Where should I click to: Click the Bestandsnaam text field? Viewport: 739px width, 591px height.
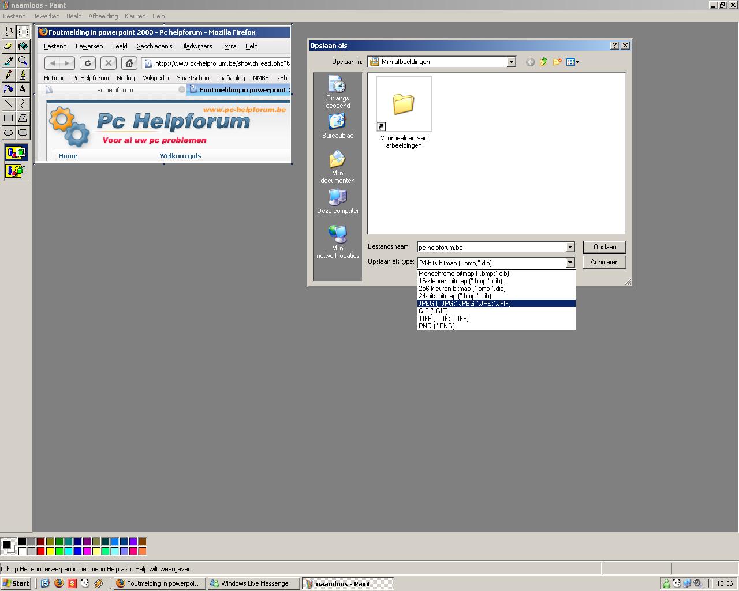tap(491, 247)
